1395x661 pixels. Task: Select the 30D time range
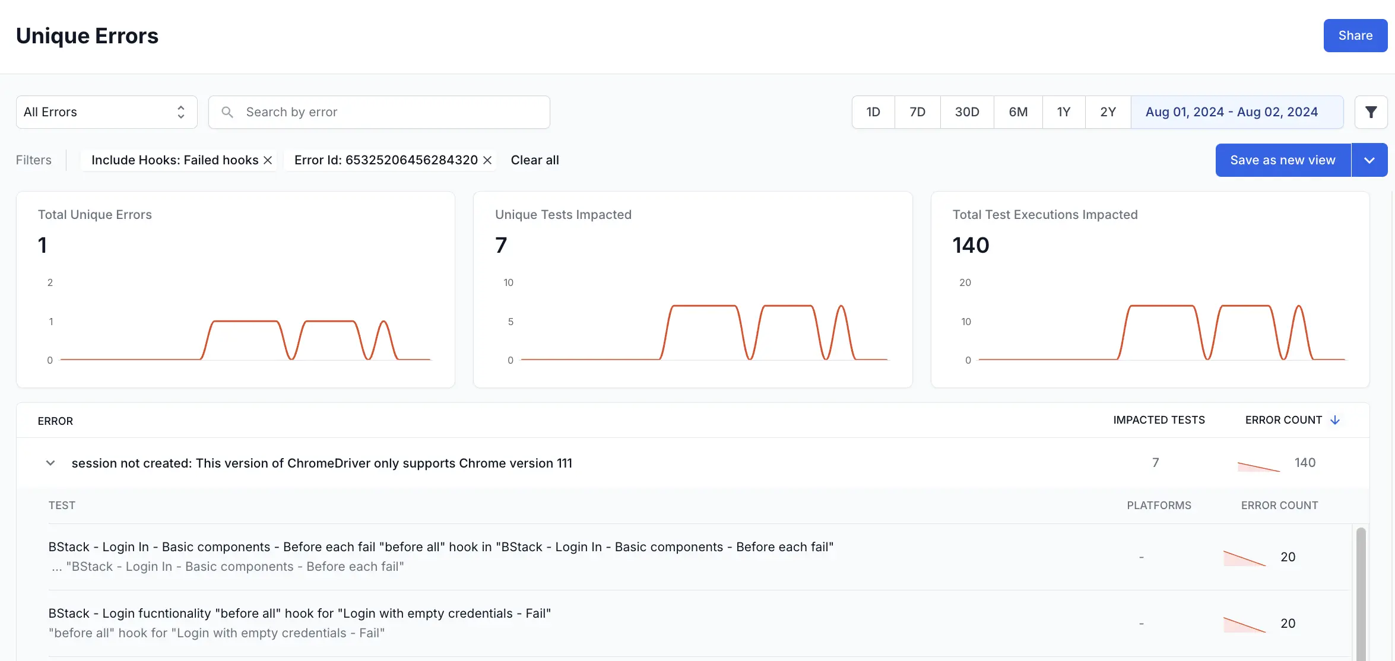(x=966, y=112)
